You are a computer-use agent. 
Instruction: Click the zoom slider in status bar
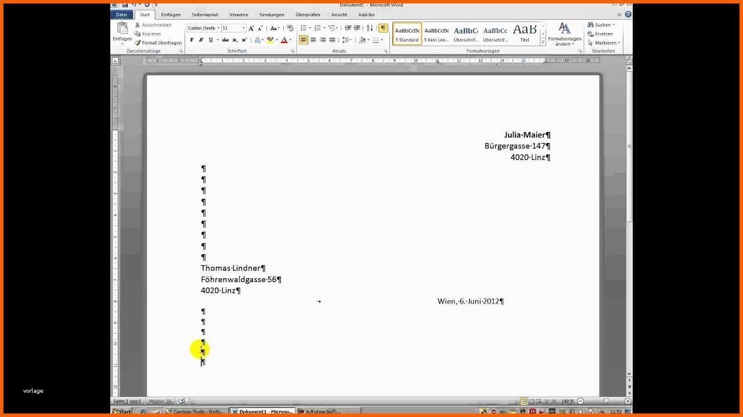pyautogui.click(x=605, y=401)
